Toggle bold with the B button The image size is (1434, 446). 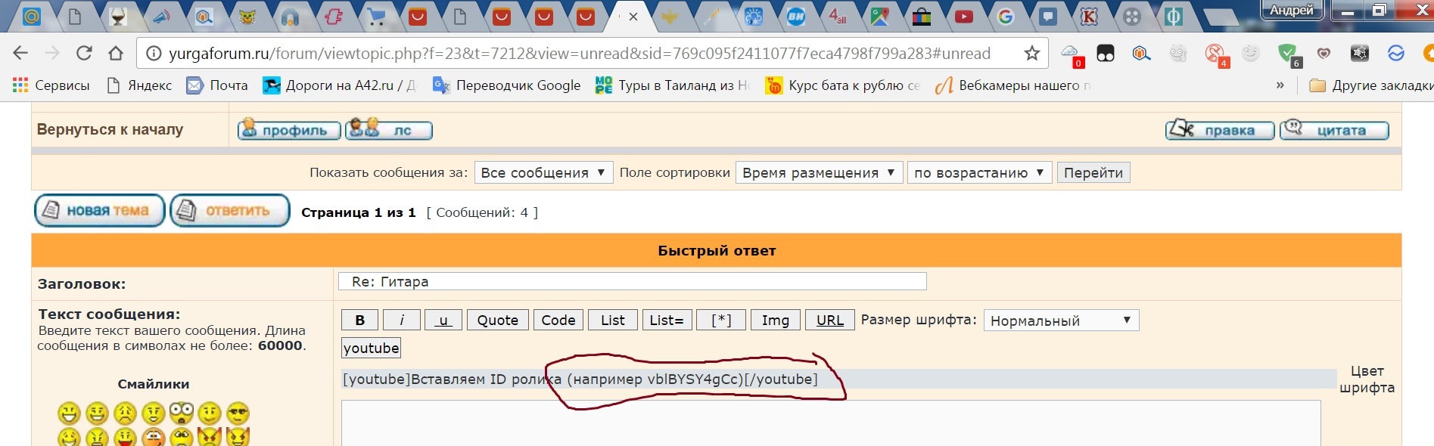(360, 321)
